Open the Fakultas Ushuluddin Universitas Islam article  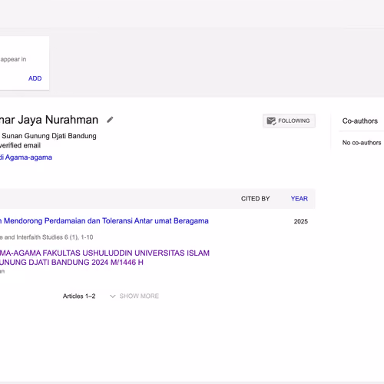coord(104,257)
